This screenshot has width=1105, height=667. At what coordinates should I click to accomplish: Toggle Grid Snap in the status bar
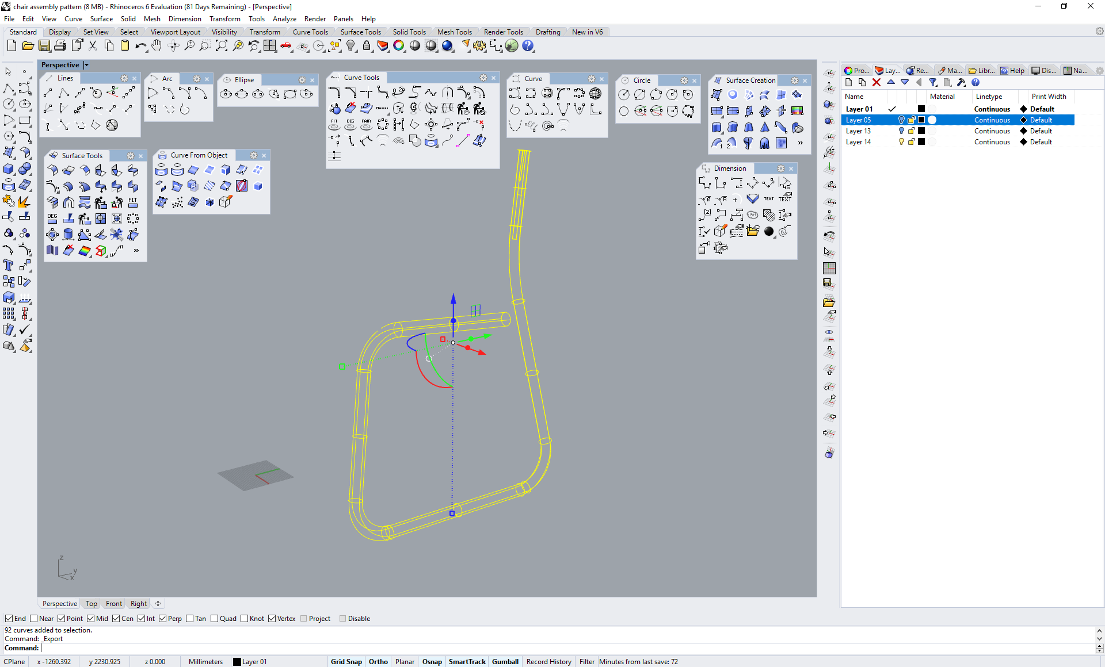click(346, 662)
